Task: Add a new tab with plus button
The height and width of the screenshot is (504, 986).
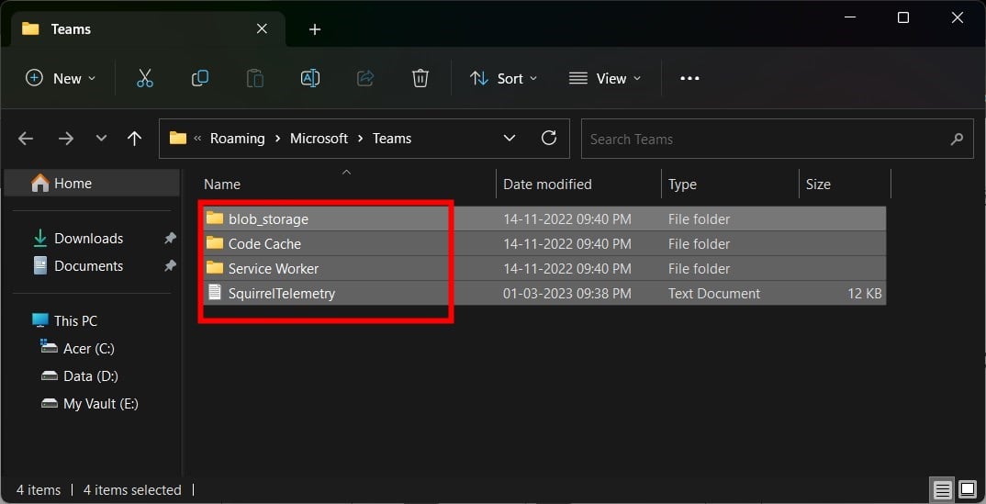Action: click(315, 28)
